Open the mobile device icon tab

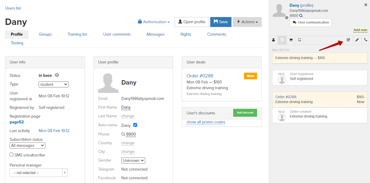[x=300, y=40]
